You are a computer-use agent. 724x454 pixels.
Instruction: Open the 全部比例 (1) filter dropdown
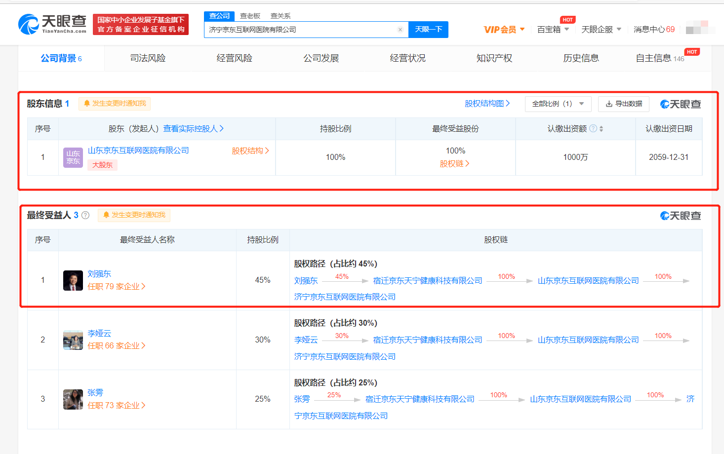point(558,104)
